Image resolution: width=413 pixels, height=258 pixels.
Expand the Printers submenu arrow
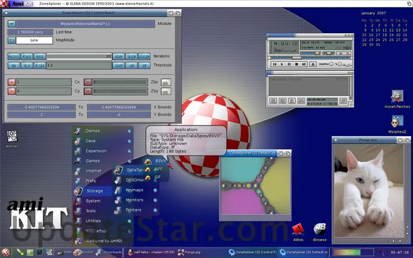pos(155,210)
